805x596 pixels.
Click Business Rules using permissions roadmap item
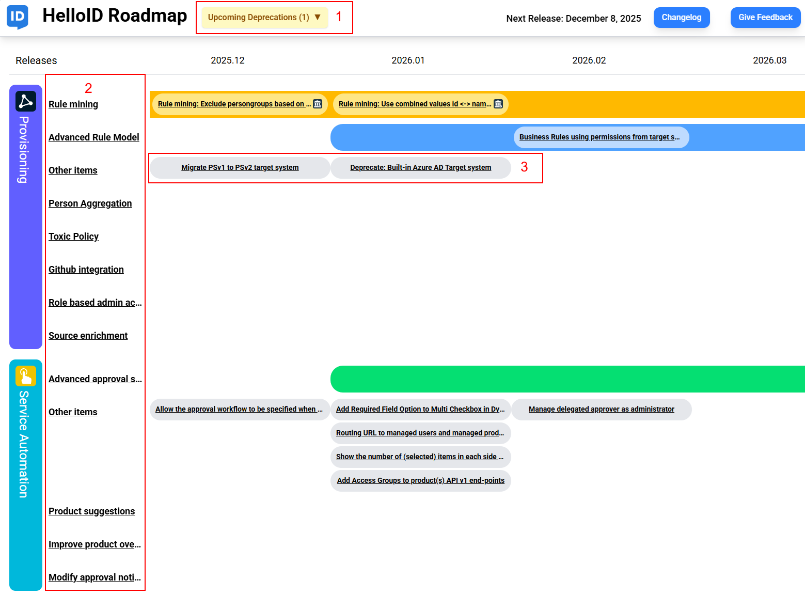[x=601, y=137]
